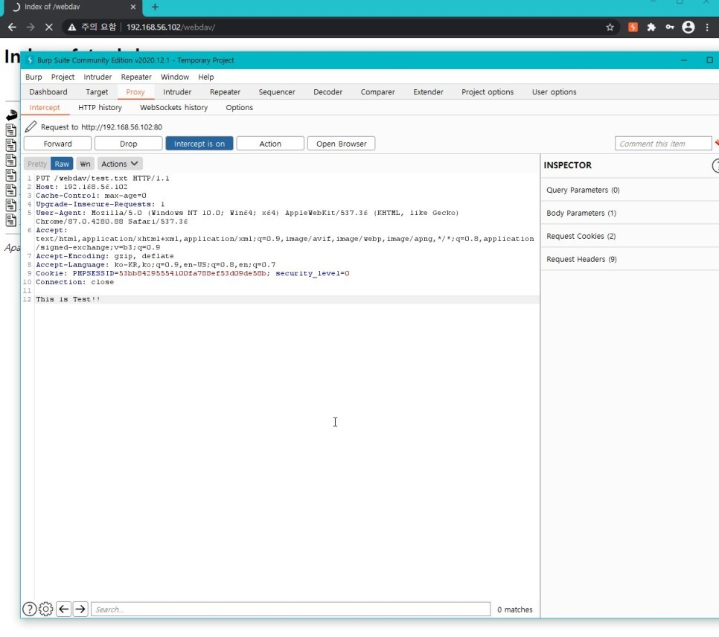This screenshot has width=719, height=637.
Task: Click the PUT /webdav/test.txt request line
Action: pos(102,178)
